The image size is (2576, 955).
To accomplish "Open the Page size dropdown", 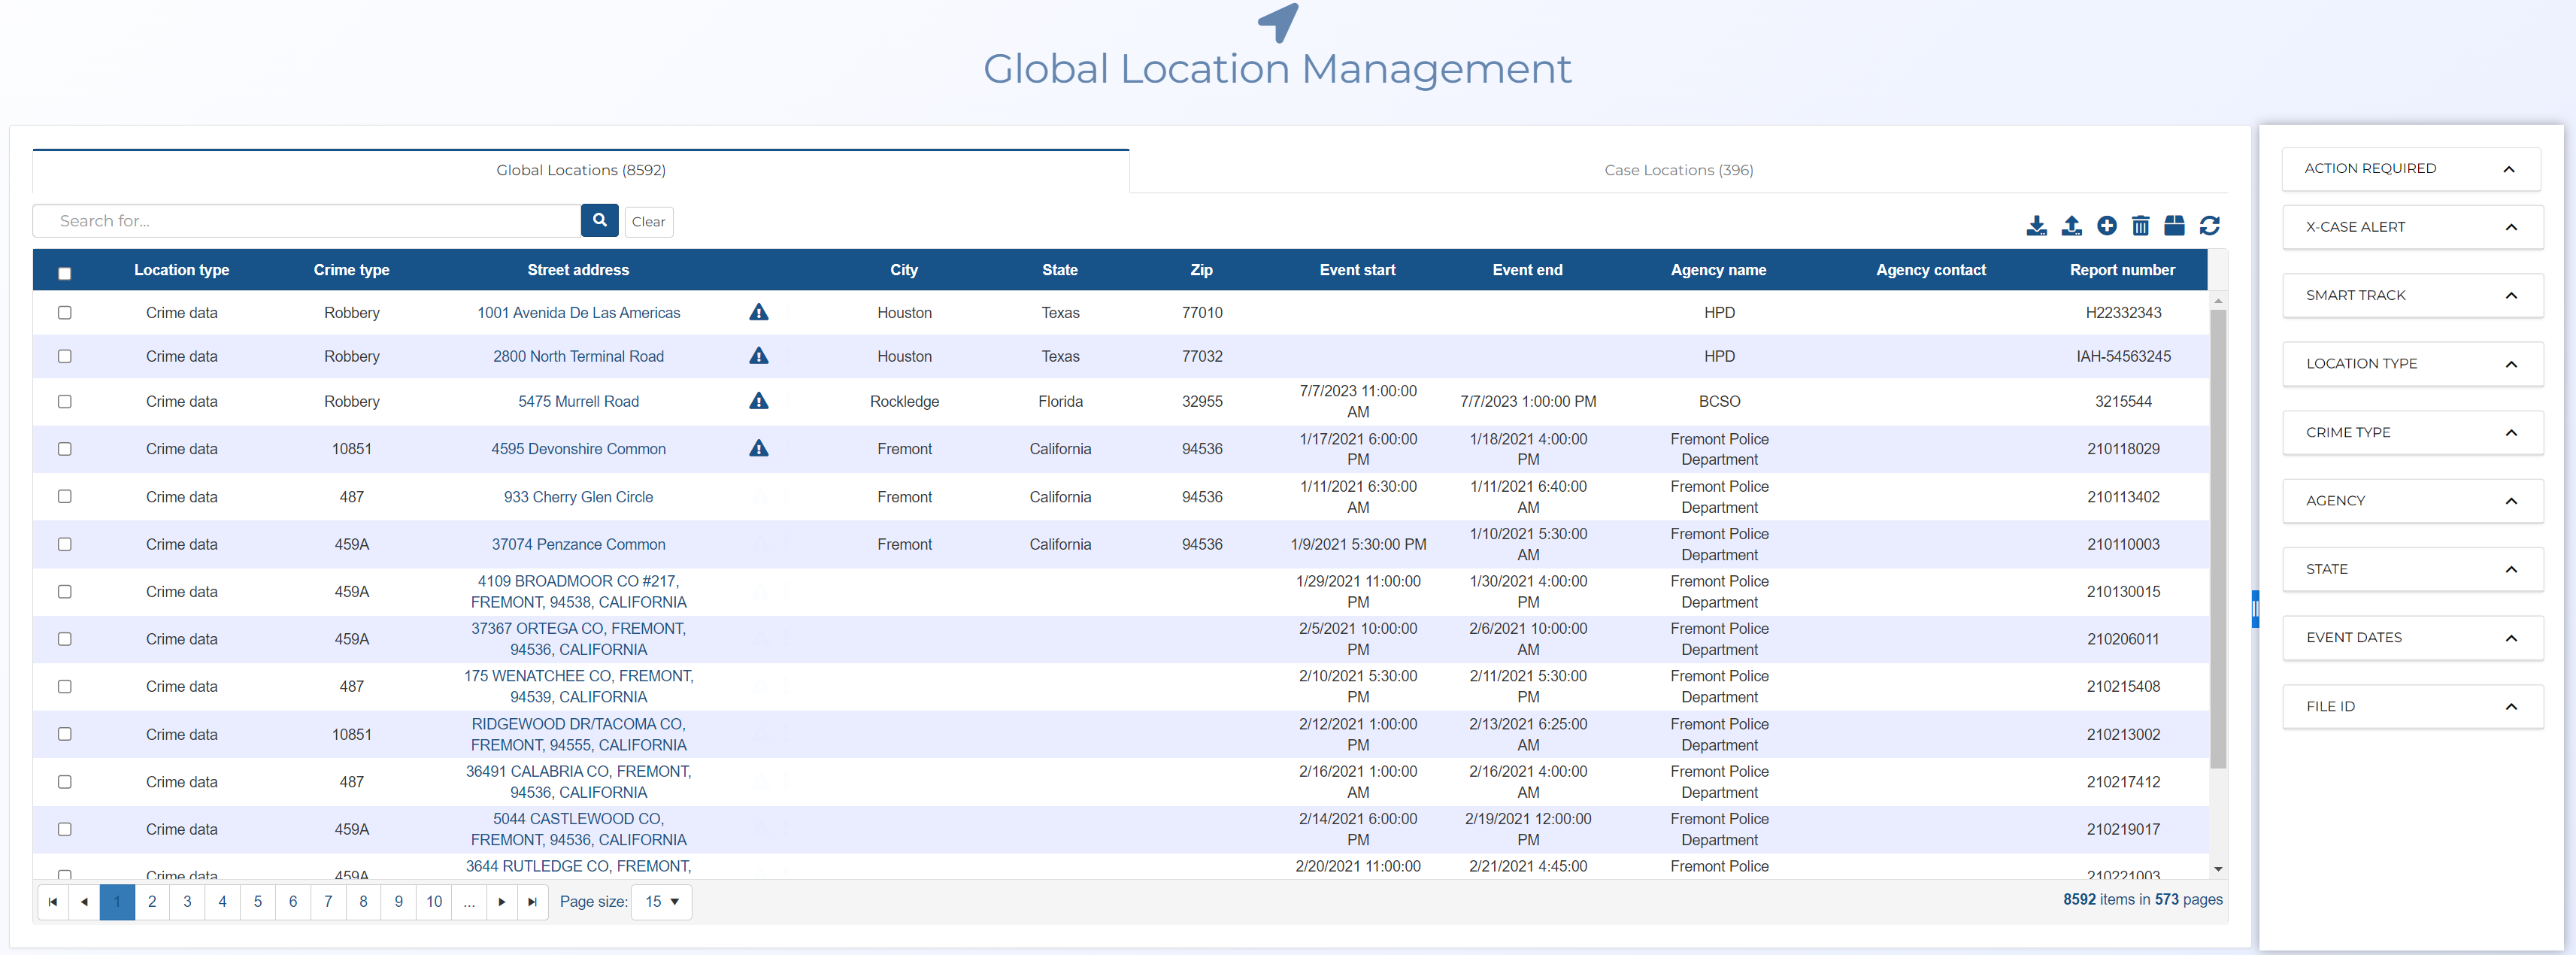I will tap(661, 901).
